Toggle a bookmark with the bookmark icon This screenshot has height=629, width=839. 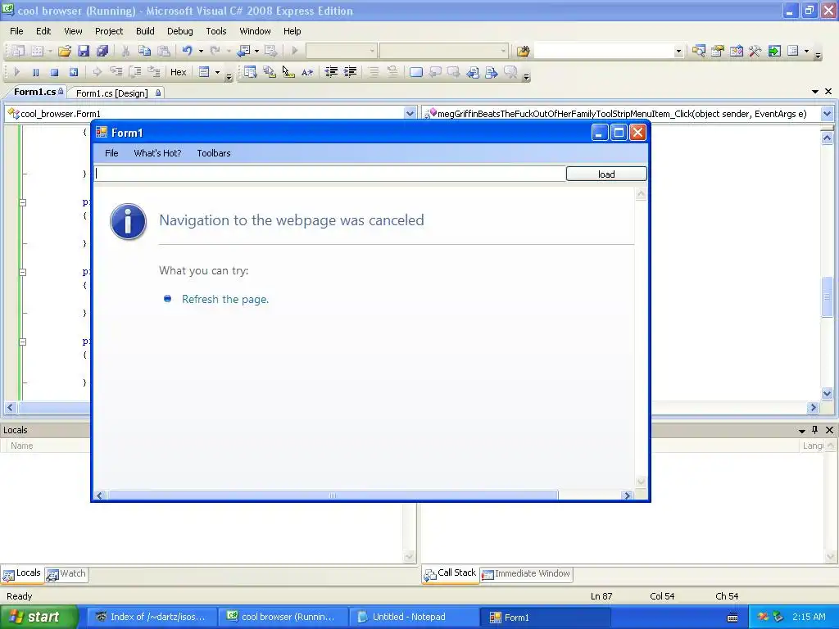click(415, 72)
